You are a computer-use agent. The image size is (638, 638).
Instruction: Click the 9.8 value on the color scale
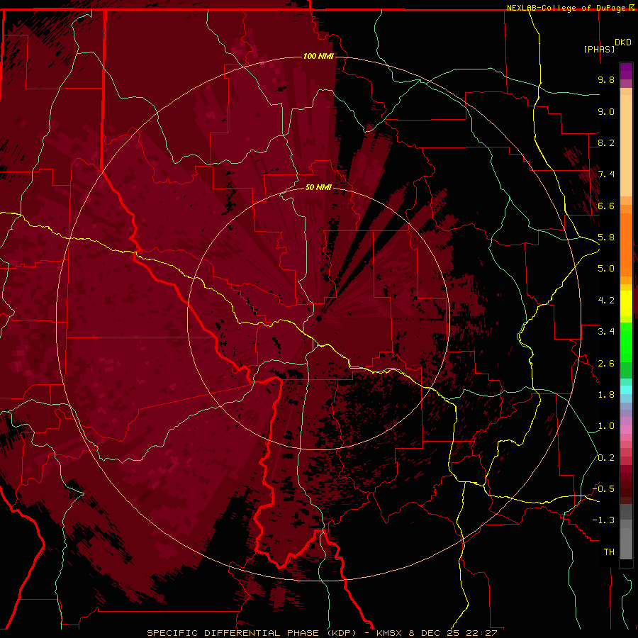click(x=606, y=79)
